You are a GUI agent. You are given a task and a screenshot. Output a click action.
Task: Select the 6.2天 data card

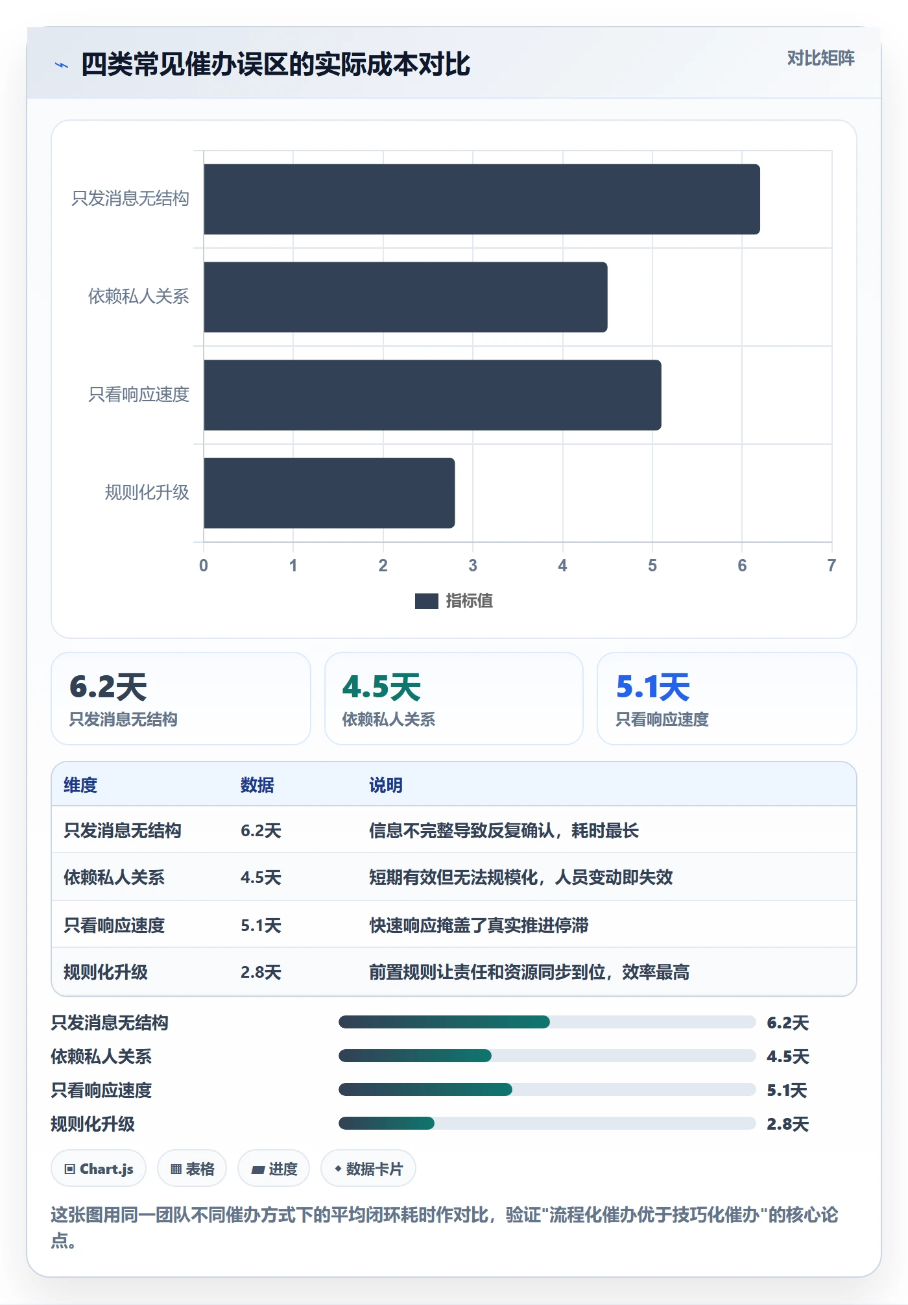click(181, 699)
